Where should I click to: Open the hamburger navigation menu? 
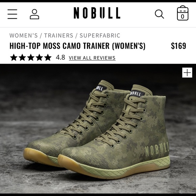click(x=12, y=14)
